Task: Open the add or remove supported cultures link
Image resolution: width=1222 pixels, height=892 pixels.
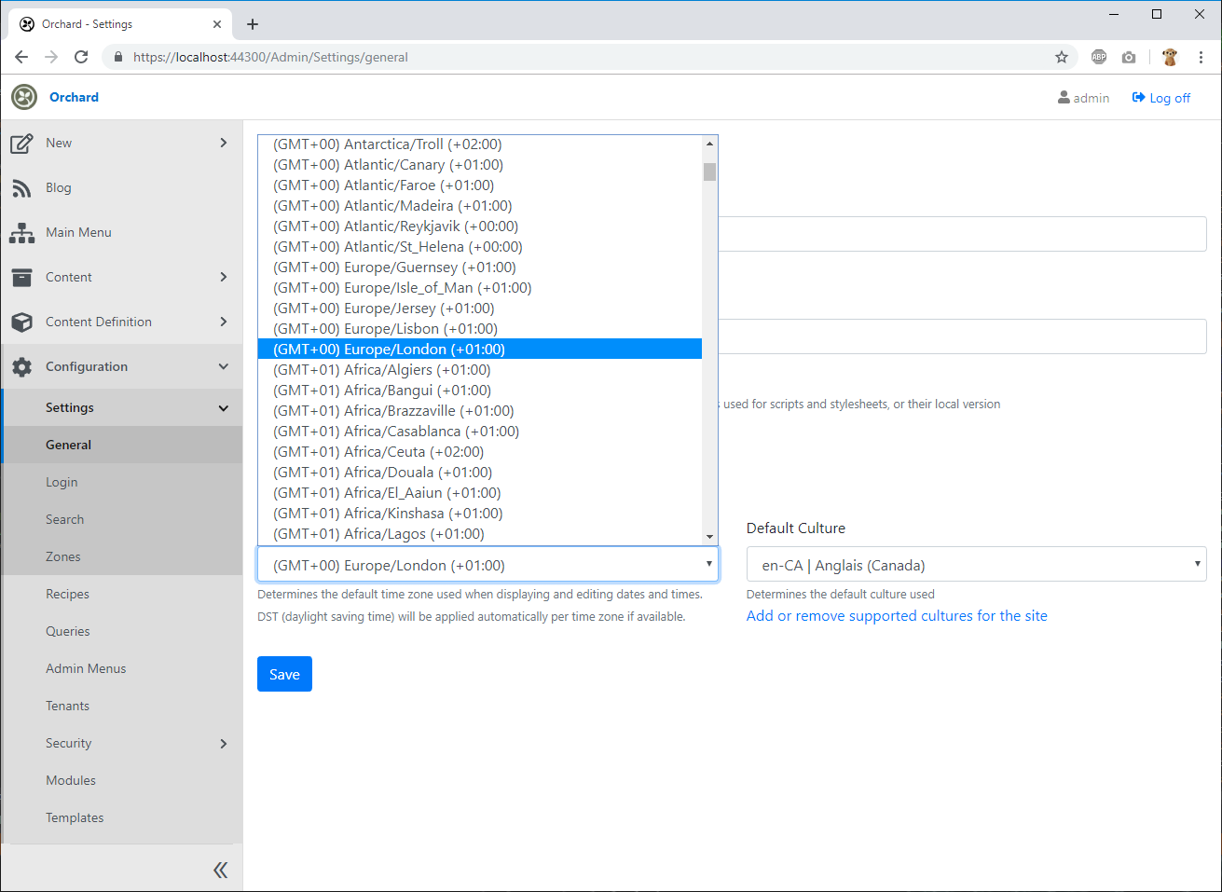Action: coord(897,615)
